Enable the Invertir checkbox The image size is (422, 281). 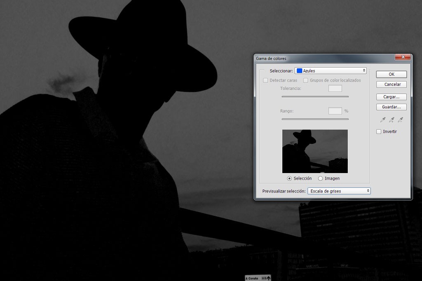379,131
